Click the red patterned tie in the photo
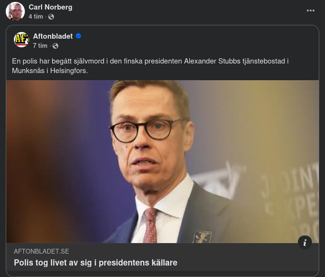The image size is (325, 277). 150,226
